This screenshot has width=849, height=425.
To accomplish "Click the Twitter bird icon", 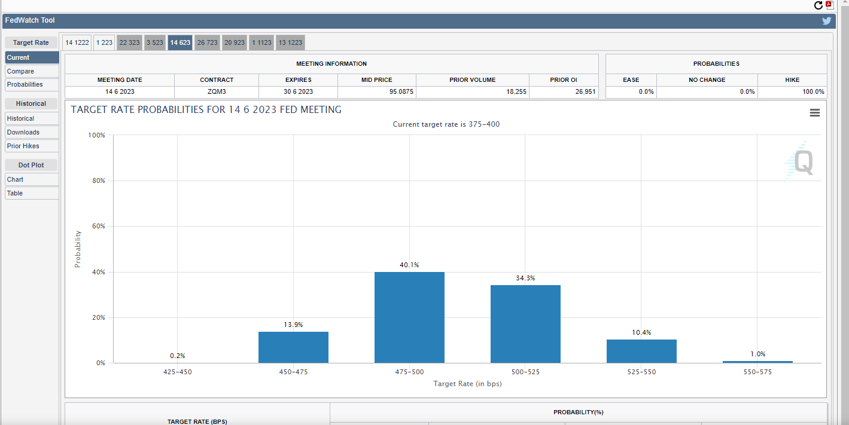I will [827, 21].
